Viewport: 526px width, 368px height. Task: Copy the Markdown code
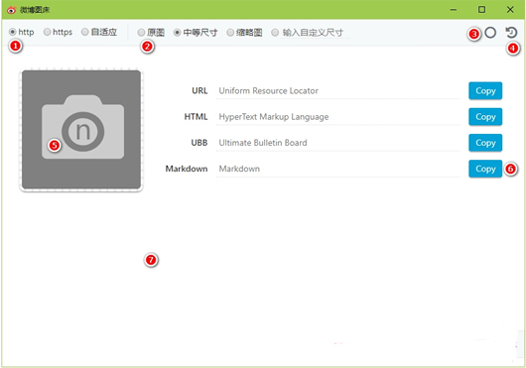[x=485, y=169]
